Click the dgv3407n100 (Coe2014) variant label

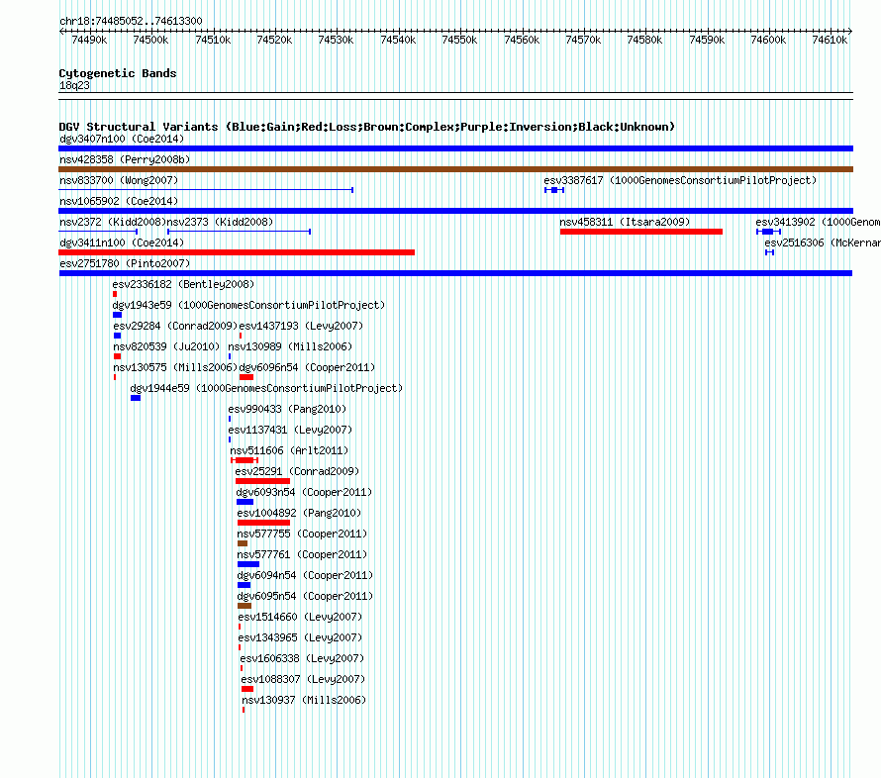point(122,139)
